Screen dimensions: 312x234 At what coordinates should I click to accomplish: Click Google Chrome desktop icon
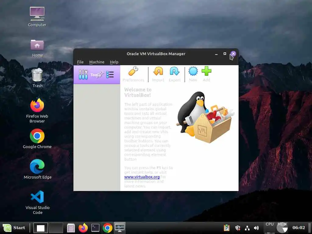37,139
